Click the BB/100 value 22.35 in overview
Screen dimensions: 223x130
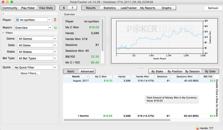click(95, 56)
